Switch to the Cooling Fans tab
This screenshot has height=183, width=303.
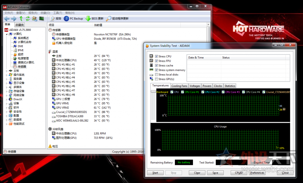pos(179,86)
